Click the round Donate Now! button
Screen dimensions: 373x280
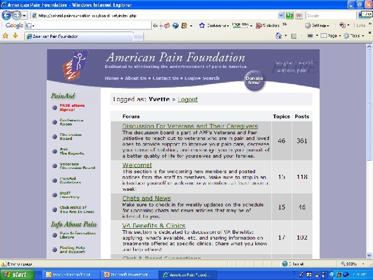click(x=254, y=81)
